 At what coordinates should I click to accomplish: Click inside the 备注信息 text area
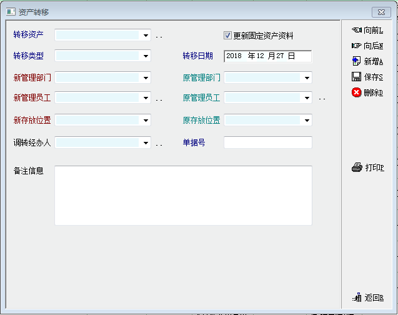point(183,195)
